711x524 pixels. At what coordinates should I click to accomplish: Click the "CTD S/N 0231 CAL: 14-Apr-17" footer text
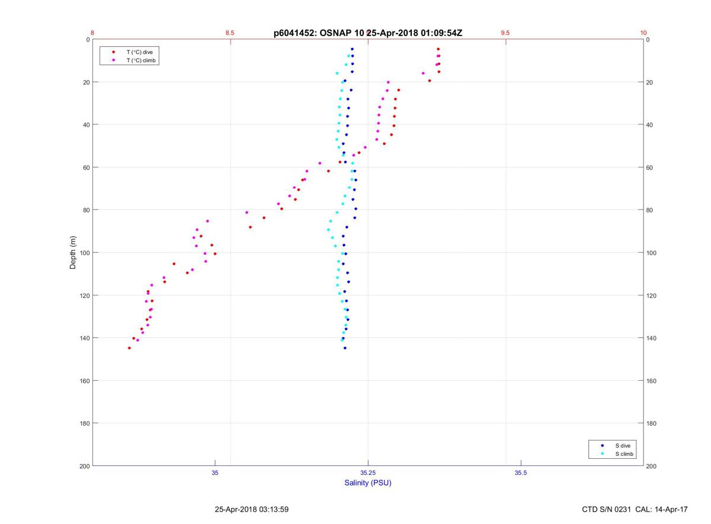point(635,509)
